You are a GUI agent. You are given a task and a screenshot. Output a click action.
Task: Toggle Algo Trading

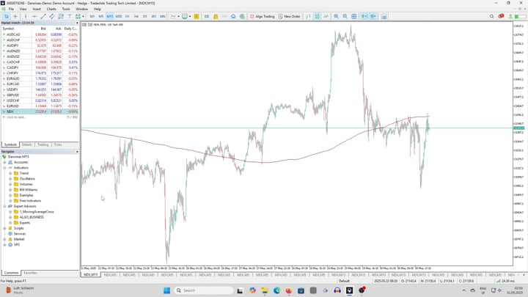tap(263, 16)
